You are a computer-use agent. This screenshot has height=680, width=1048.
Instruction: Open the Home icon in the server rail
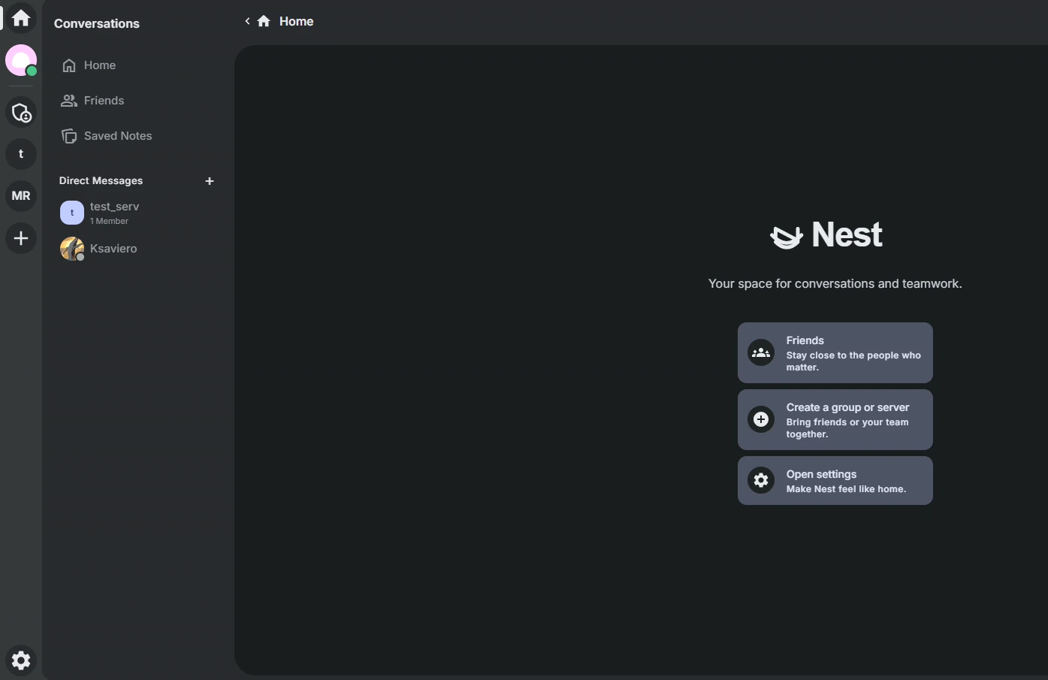pos(21,18)
